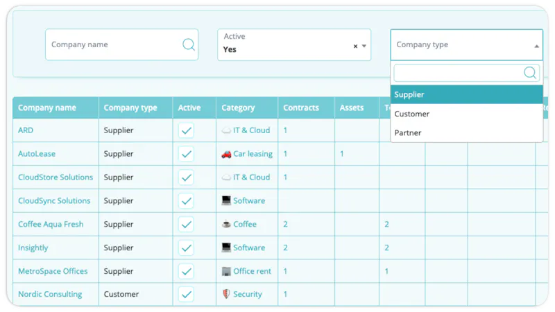Open Nordic Consulting company link
The image size is (555, 312).
tap(50, 294)
